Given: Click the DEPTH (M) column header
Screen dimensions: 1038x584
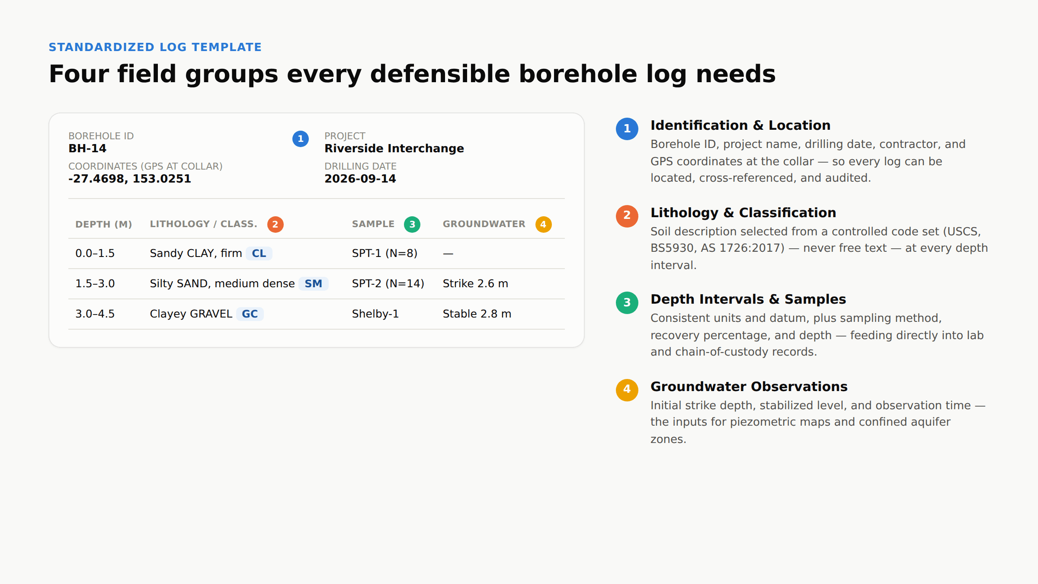Looking at the screenshot, I should 104,224.
